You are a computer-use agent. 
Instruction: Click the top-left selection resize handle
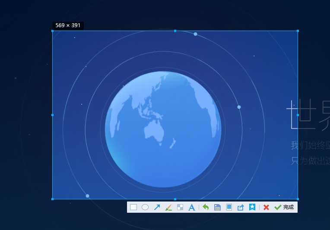pos(53,31)
